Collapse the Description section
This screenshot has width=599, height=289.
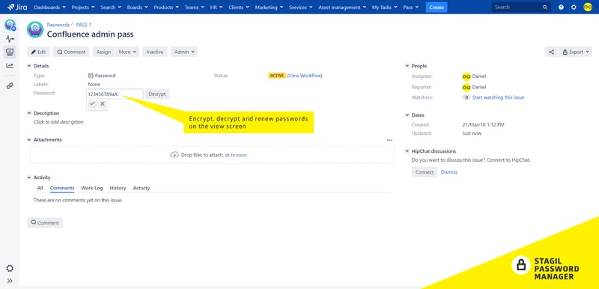(x=29, y=113)
